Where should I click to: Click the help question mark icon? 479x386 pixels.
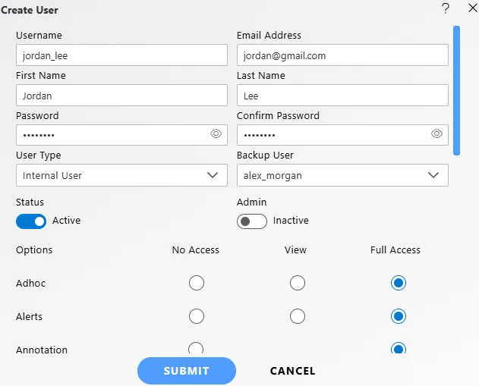446,8
